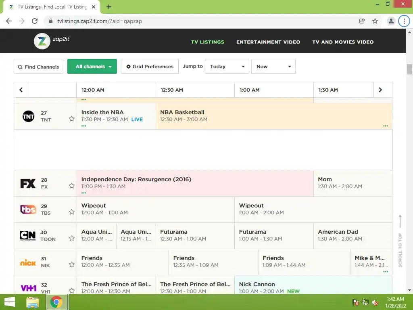
Task: Open the ENTERTAINMENT VIDEO nav item
Action: [268, 42]
